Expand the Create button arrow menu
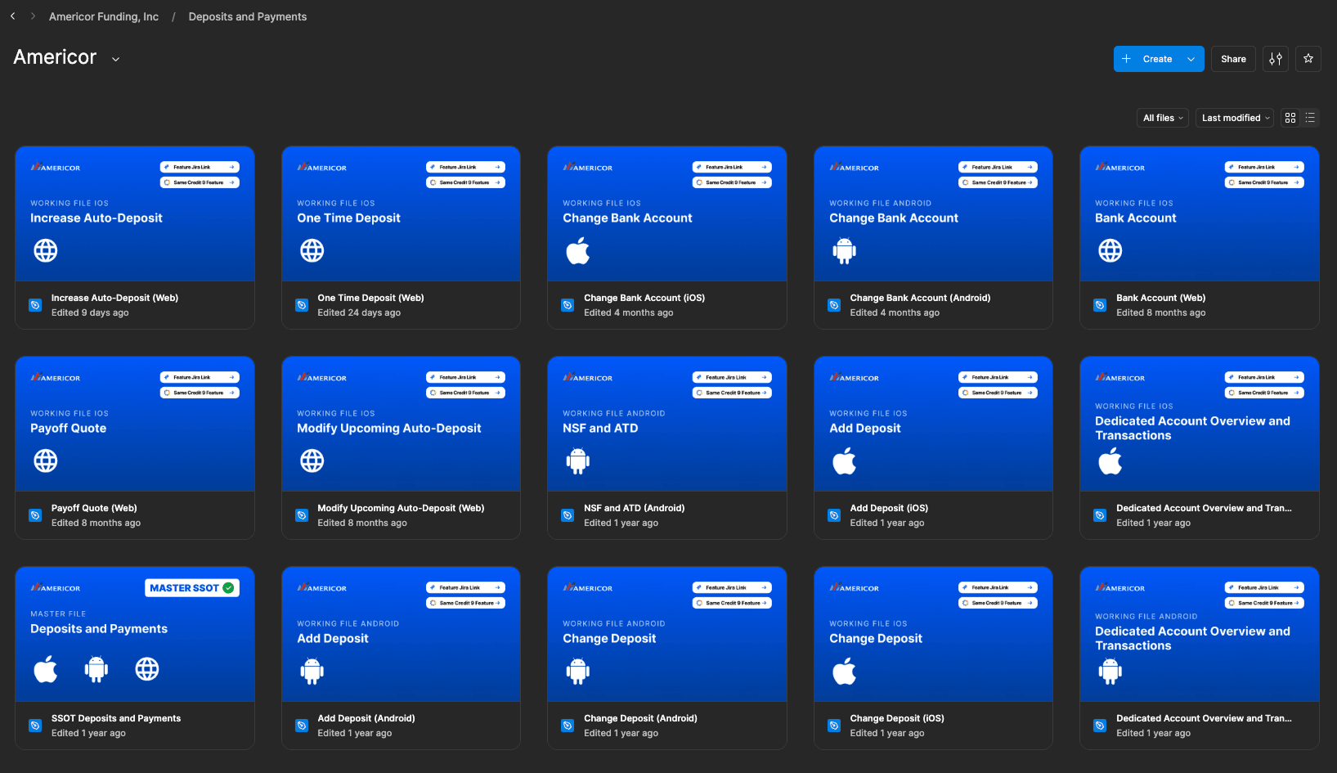The image size is (1337, 773). point(1191,59)
